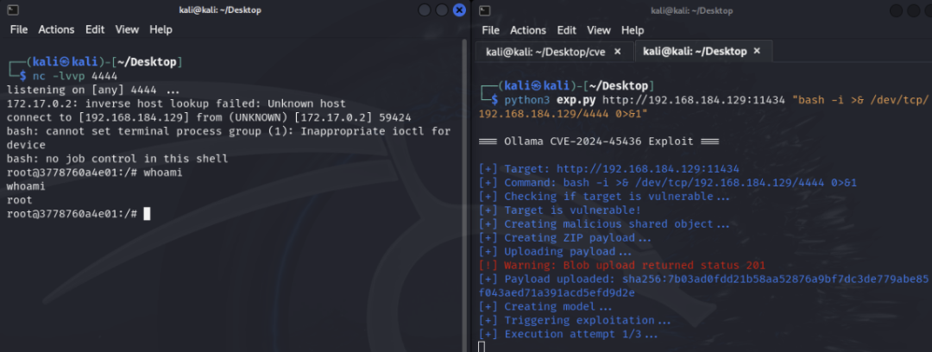The image size is (932, 352).
Task: Open View menu in left terminal
Action: 127,29
